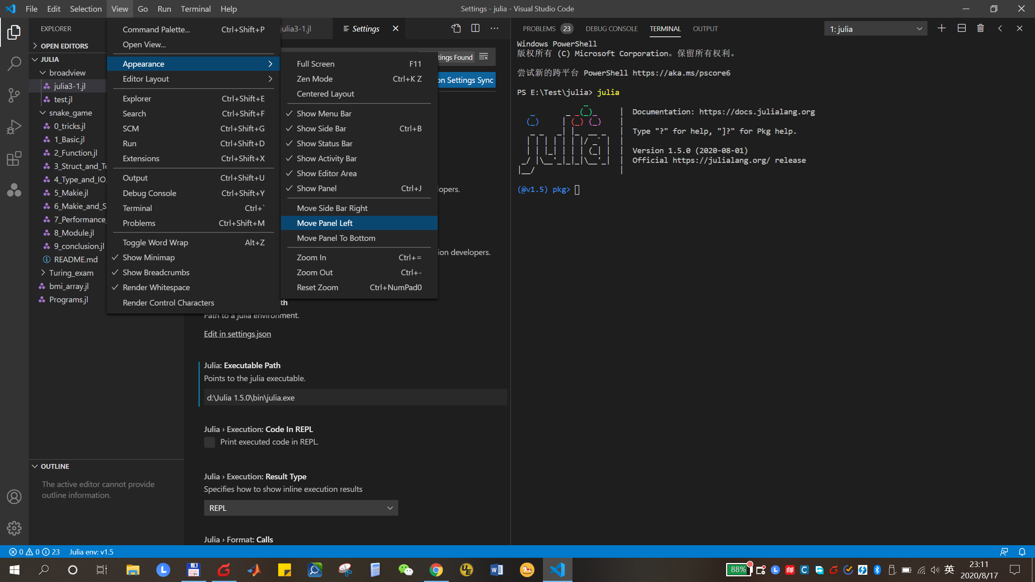Click the Split Terminal icon

pyautogui.click(x=961, y=28)
